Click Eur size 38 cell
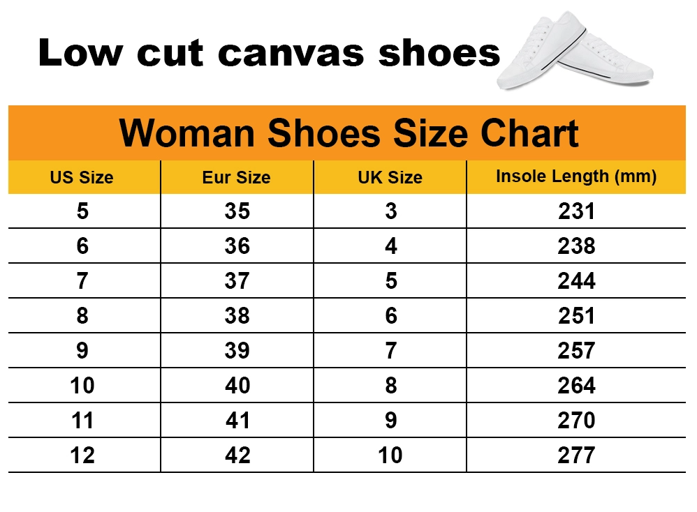Screen dimensions: 697x512 (237, 316)
